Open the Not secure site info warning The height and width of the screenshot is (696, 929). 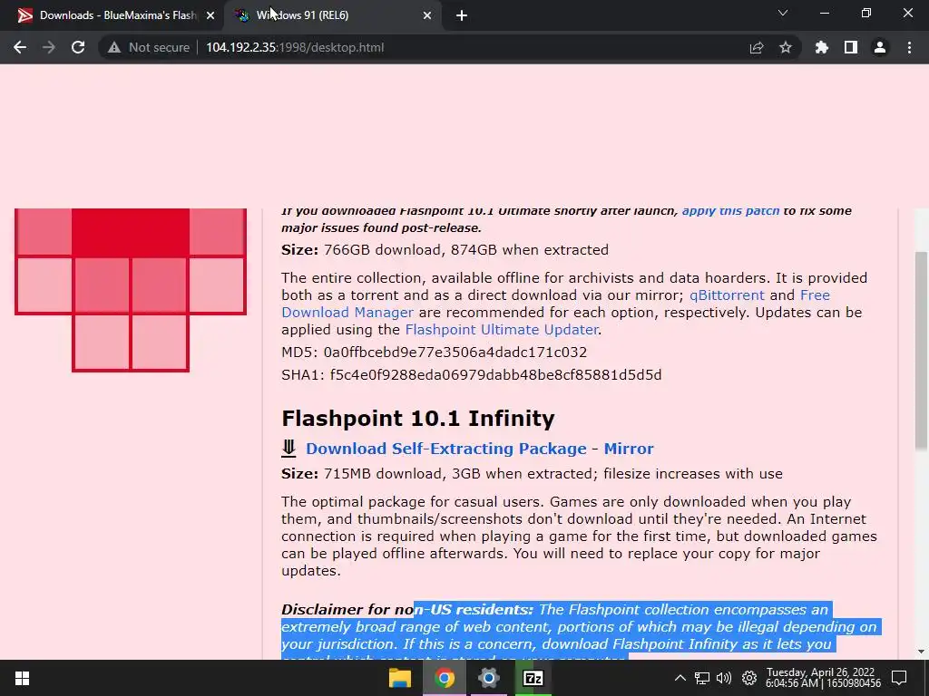pyautogui.click(x=148, y=47)
